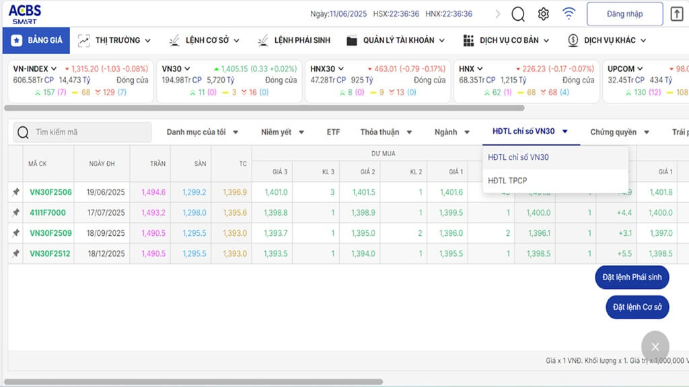Close the floating order buttons with X
This screenshot has height=387, width=689.
pos(655,347)
